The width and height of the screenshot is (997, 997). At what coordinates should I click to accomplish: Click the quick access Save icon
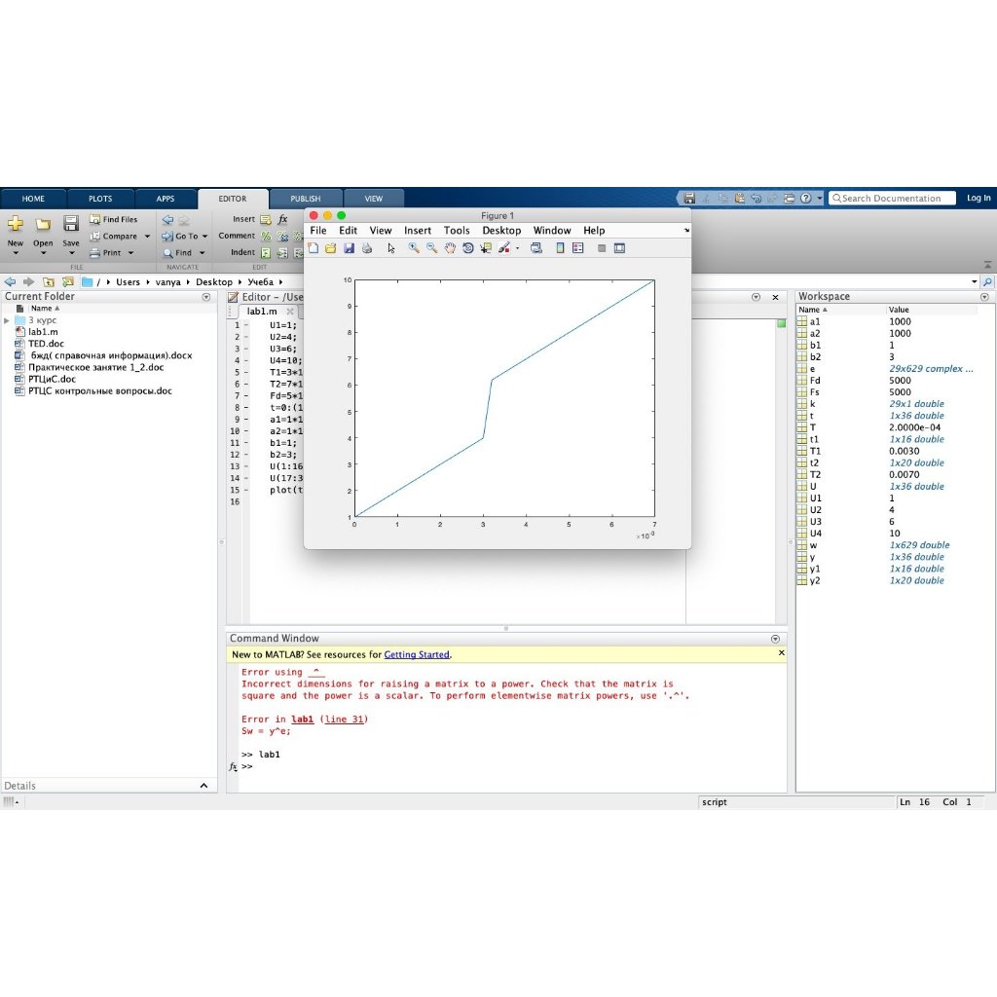coord(689,198)
